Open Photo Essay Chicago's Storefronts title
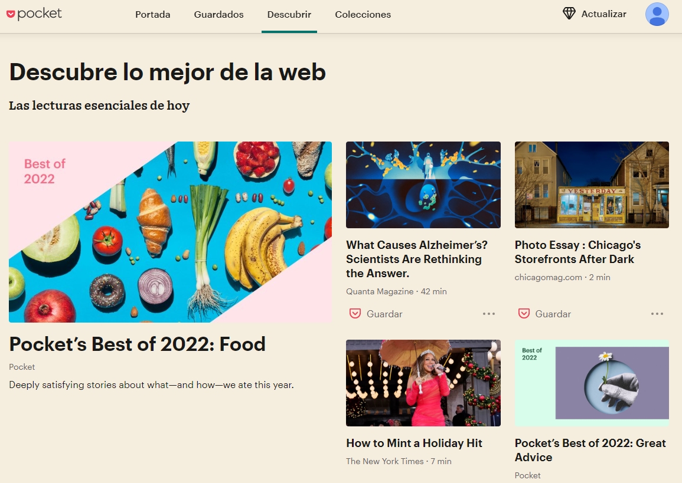682x483 pixels. (577, 252)
